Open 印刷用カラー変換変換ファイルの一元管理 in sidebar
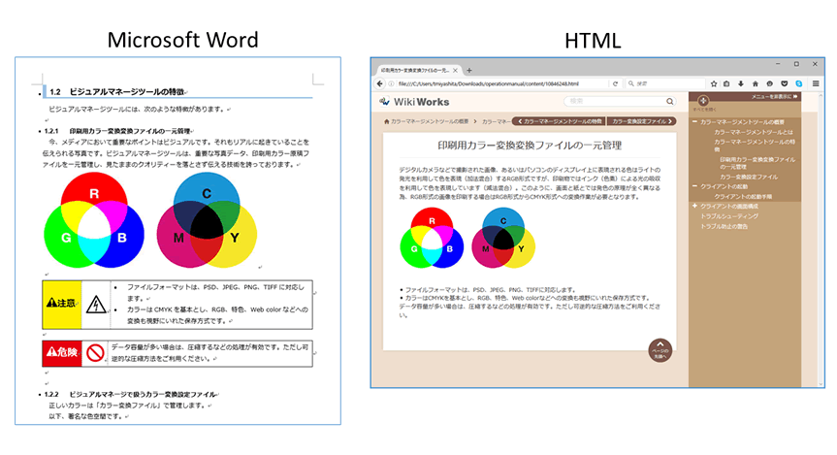 pos(757,163)
